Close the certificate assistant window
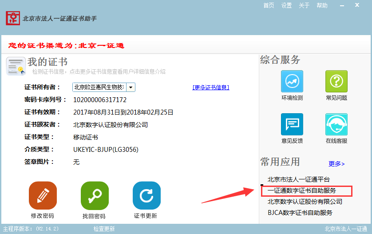The height and width of the screenshot is (234, 372). tap(357, 5)
